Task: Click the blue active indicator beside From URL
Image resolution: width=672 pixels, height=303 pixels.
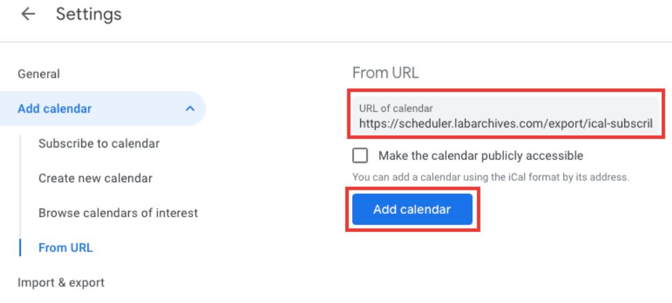Action: (x=20, y=248)
